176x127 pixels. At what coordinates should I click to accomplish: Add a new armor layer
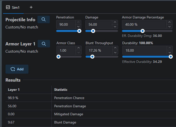coord(17,69)
